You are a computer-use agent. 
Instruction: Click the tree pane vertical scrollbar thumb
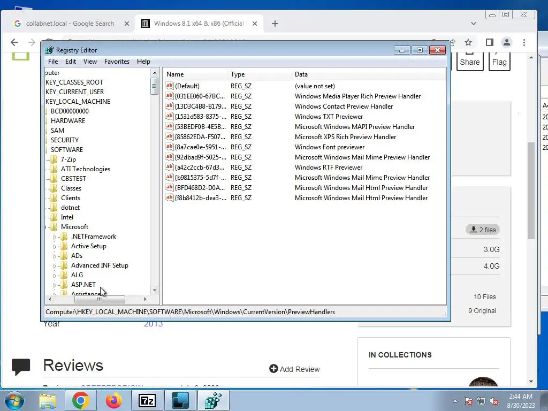[x=155, y=86]
